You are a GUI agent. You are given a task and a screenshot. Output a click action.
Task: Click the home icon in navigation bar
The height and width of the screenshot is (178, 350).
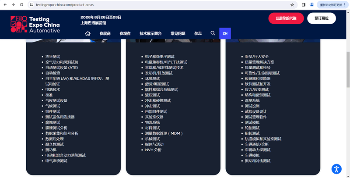88,33
